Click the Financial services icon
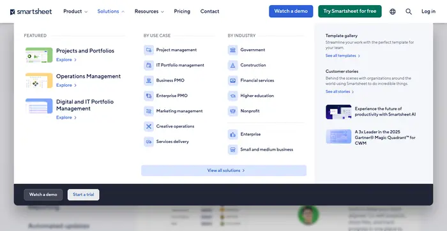Screen dimensions: 447x231 point(233,80)
